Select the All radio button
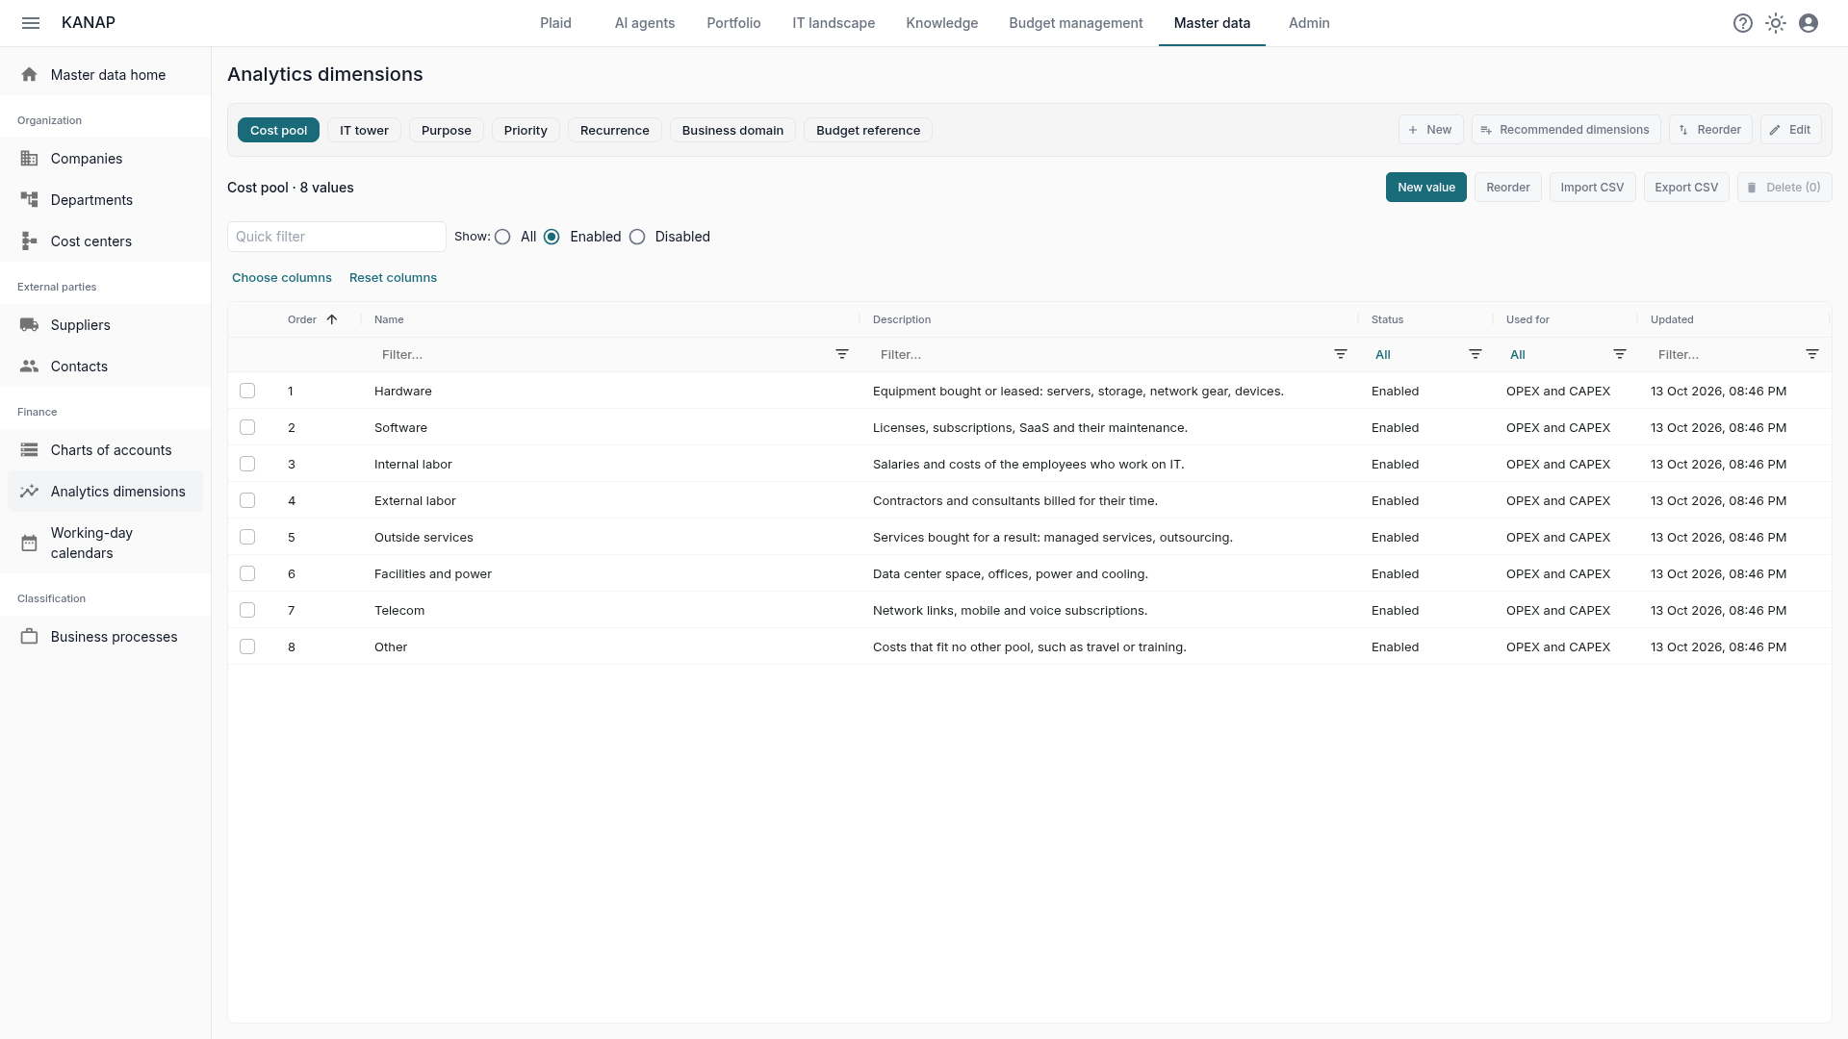The height and width of the screenshot is (1039, 1848). [x=502, y=237]
